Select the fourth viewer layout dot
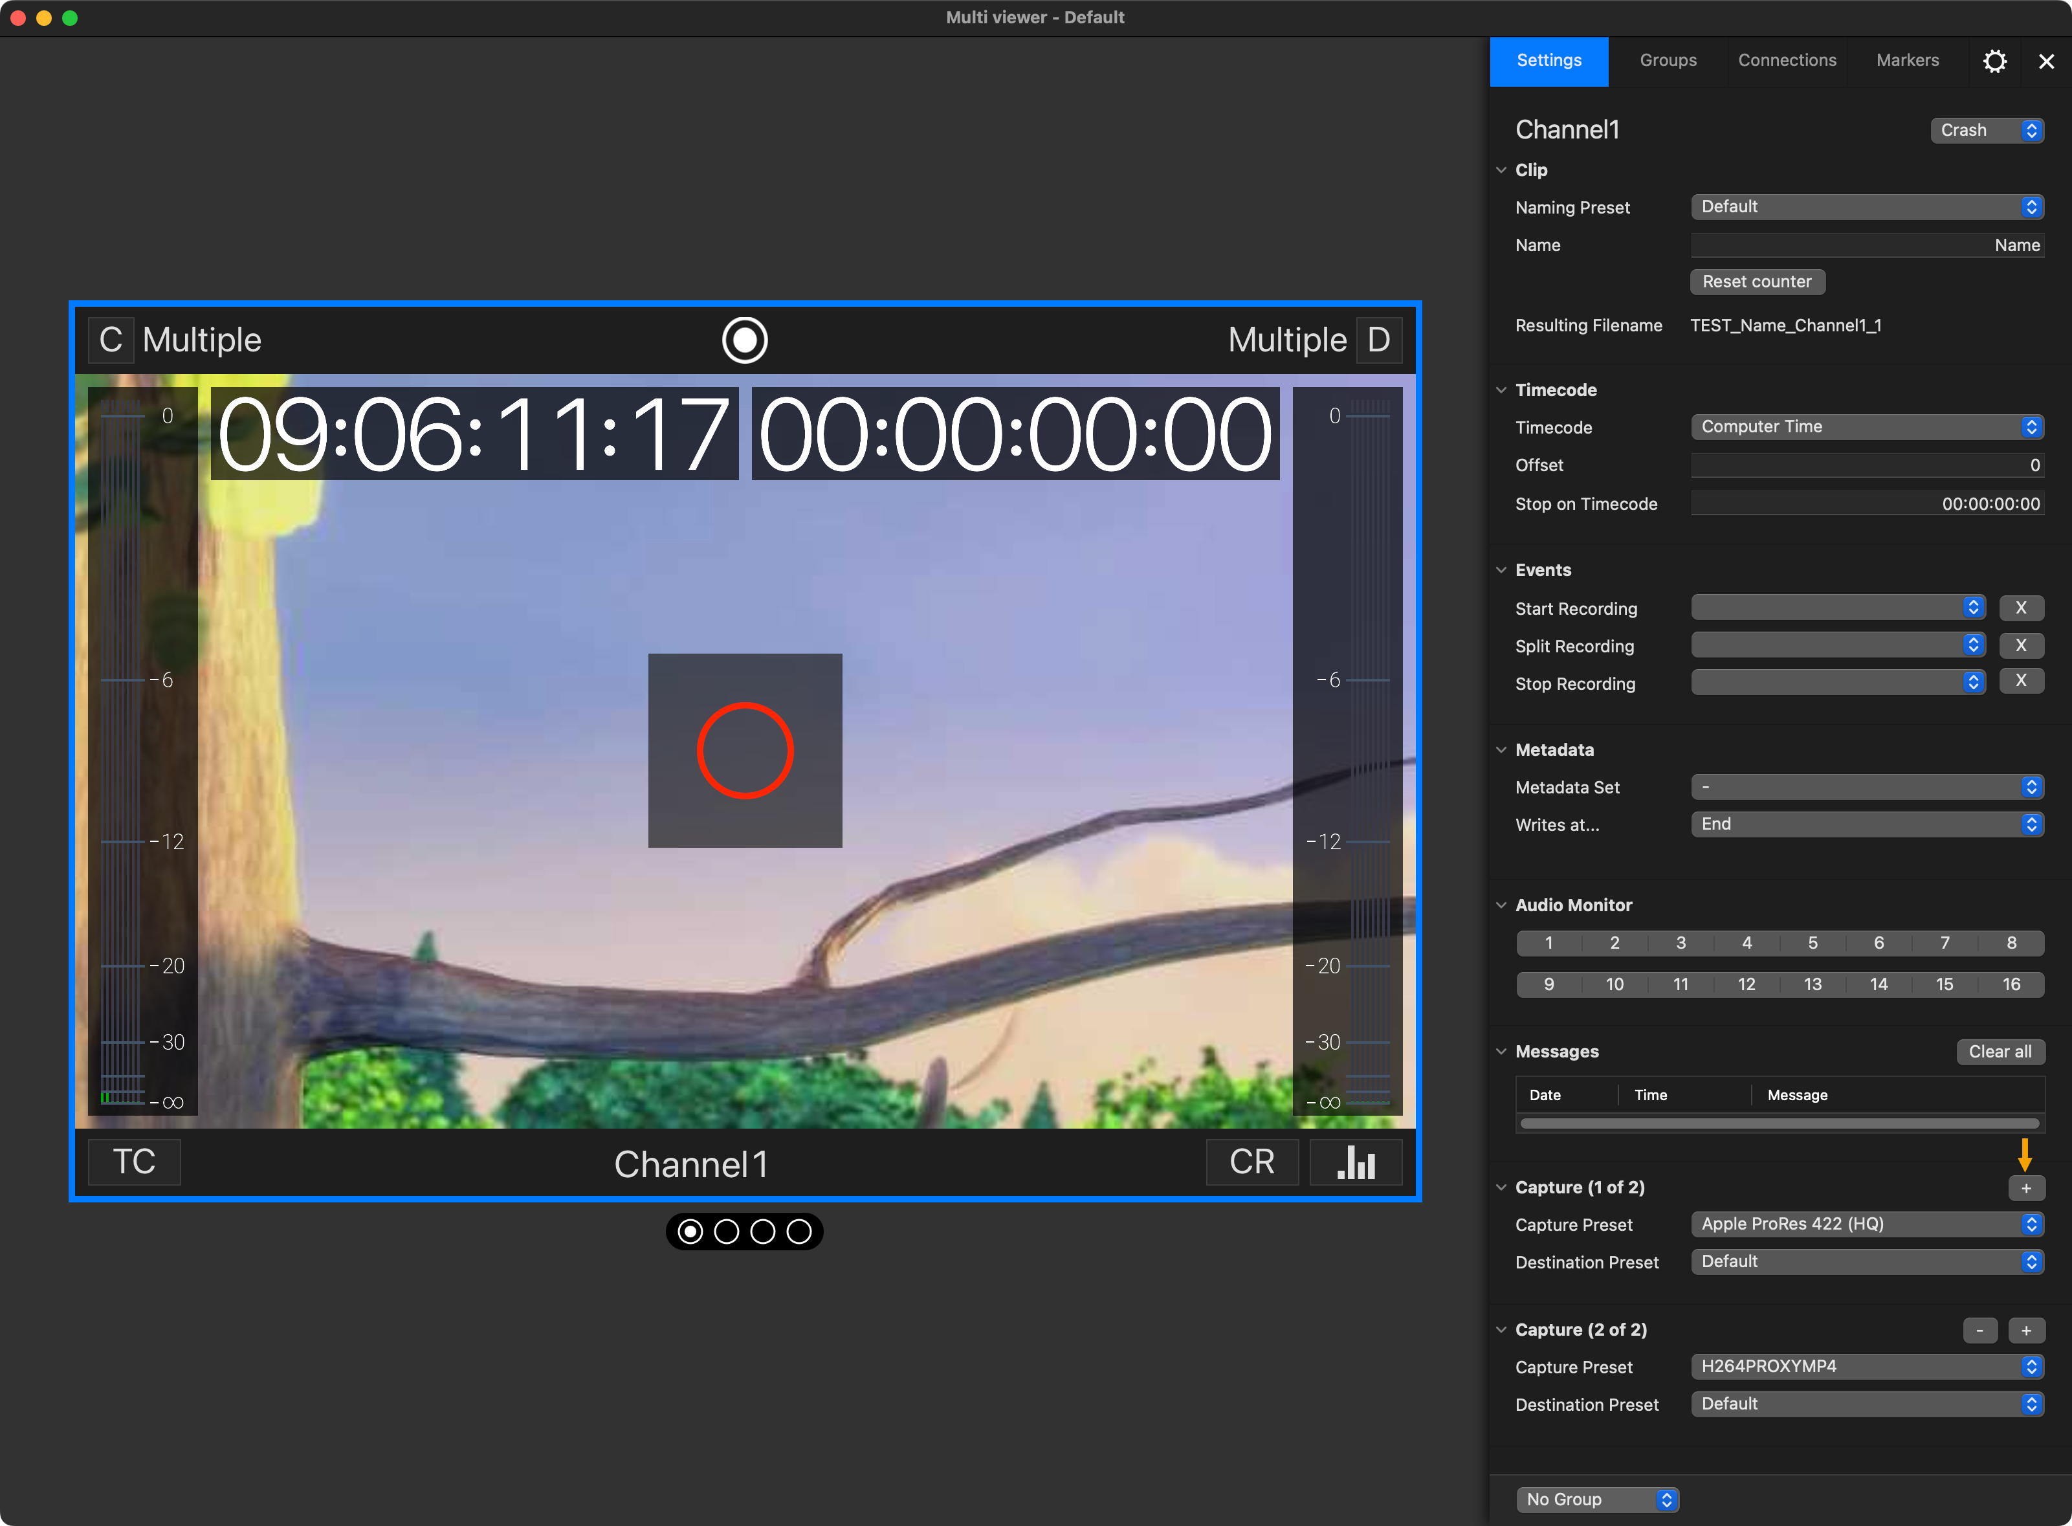The width and height of the screenshot is (2072, 1526). [x=799, y=1232]
